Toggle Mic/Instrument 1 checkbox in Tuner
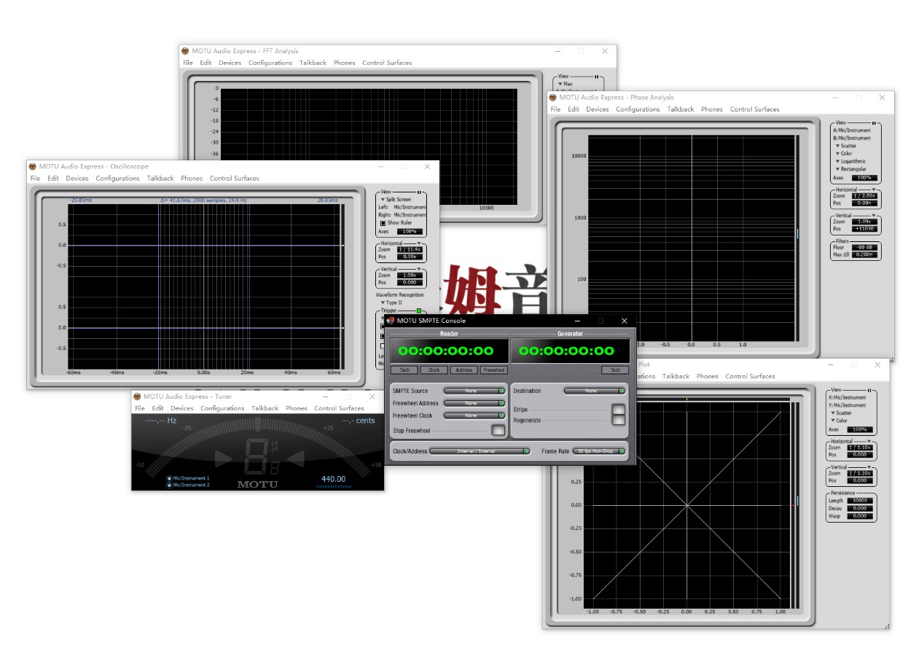 (x=169, y=478)
